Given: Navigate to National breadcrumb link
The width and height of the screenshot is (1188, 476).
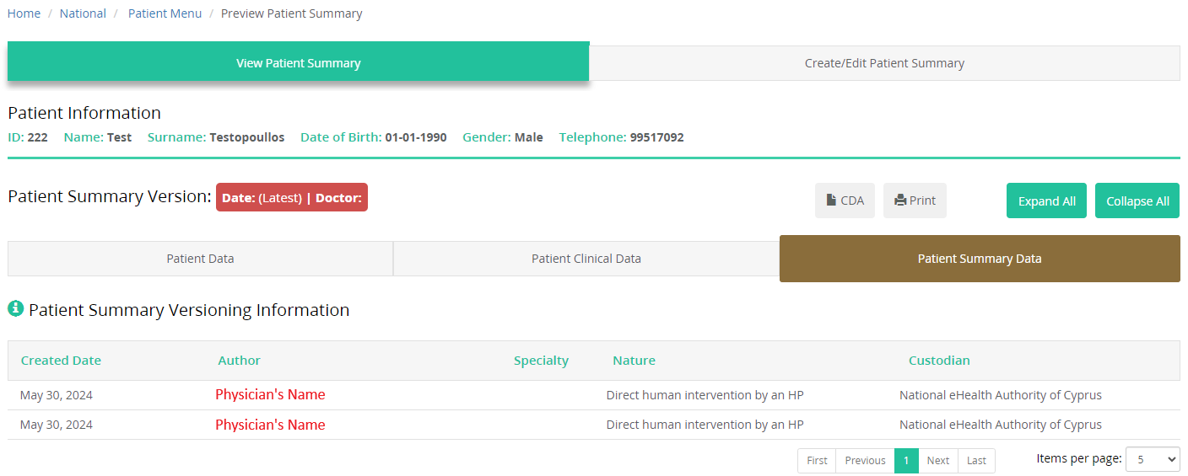Looking at the screenshot, I should pos(83,13).
